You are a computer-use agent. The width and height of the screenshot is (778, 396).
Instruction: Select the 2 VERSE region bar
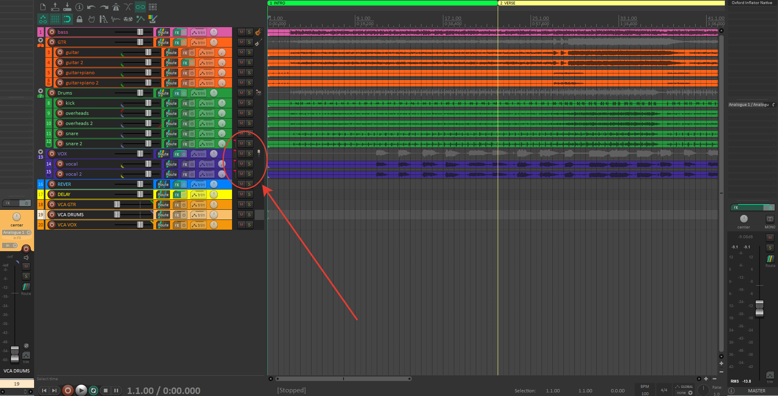611,3
